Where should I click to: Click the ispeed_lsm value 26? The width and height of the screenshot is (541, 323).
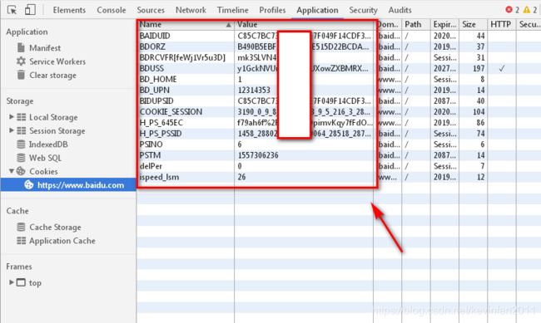pyautogui.click(x=241, y=177)
